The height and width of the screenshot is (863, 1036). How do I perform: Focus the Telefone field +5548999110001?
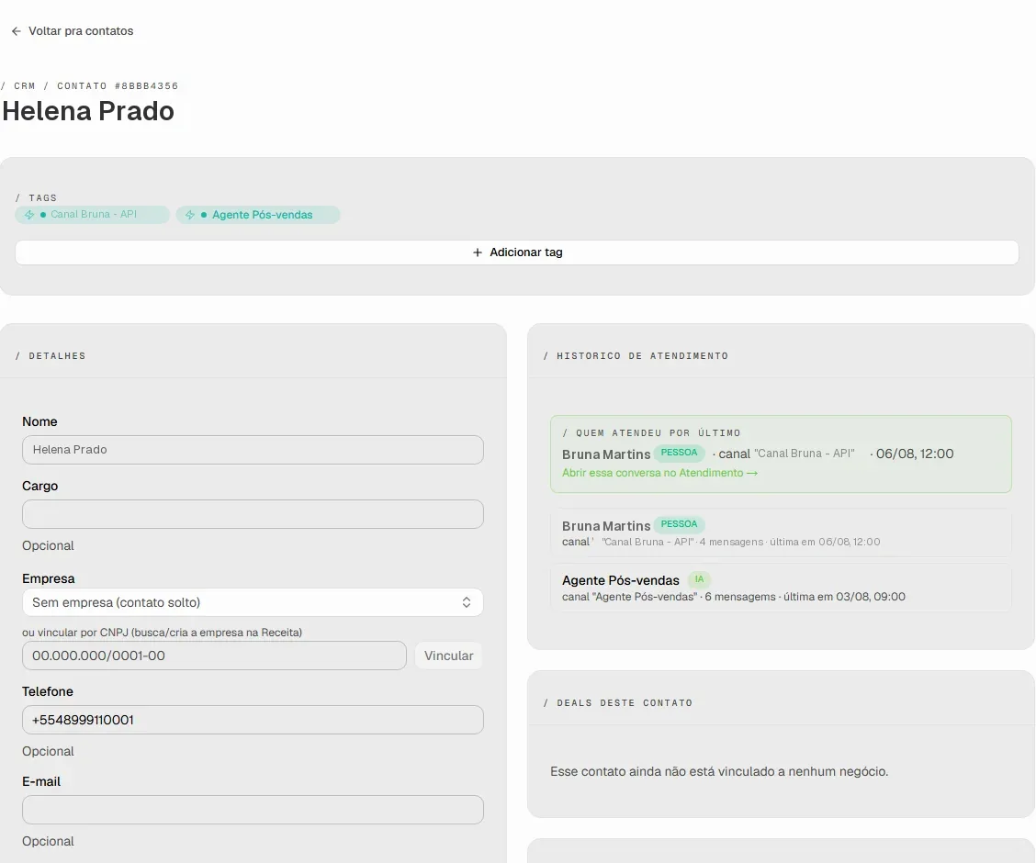253,720
